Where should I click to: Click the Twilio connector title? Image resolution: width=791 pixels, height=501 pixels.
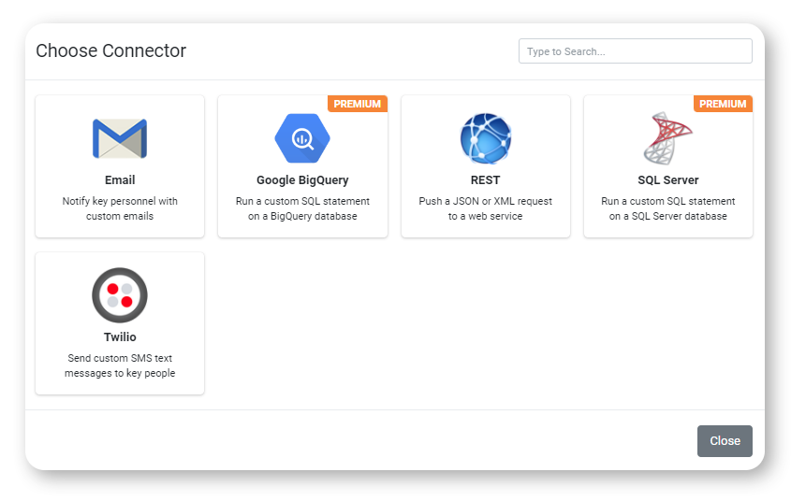pos(120,337)
